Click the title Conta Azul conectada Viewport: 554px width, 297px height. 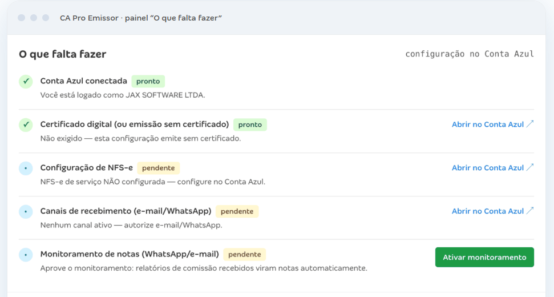click(x=83, y=81)
